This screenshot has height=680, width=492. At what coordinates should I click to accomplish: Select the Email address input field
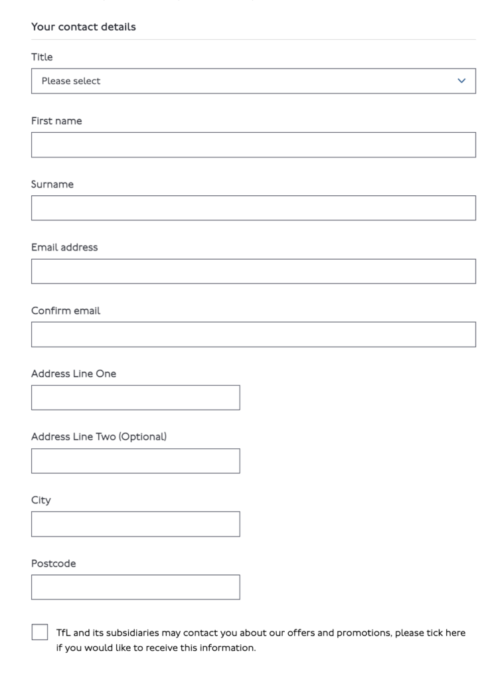pyautogui.click(x=253, y=271)
